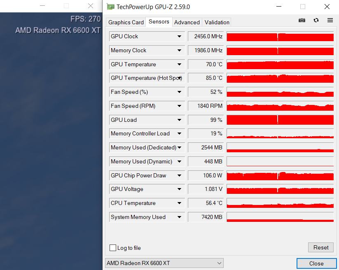Expand the Fan Speed (RPM) dropdown
The image size is (339, 270).
[x=179, y=106]
